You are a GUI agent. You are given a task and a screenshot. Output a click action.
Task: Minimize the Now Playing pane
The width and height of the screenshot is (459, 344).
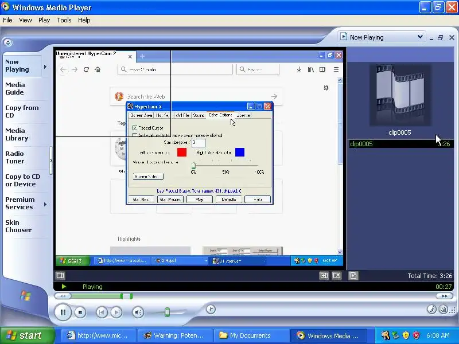[x=431, y=38]
